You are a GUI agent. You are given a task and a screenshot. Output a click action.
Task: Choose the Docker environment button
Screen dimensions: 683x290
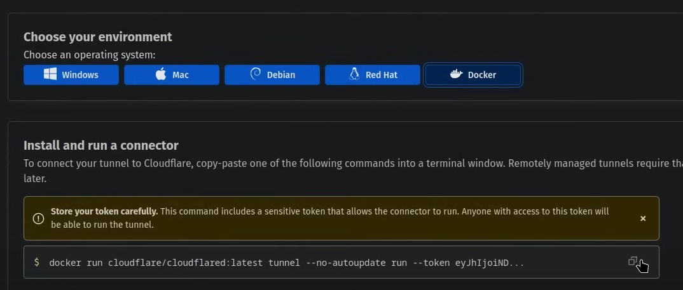[x=473, y=75]
